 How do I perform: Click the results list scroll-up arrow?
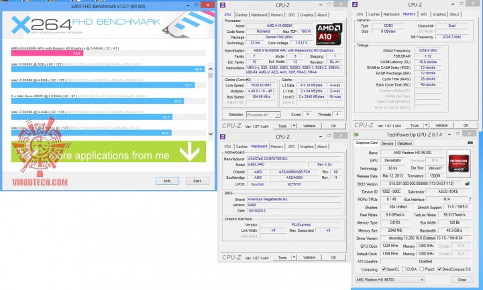211,69
